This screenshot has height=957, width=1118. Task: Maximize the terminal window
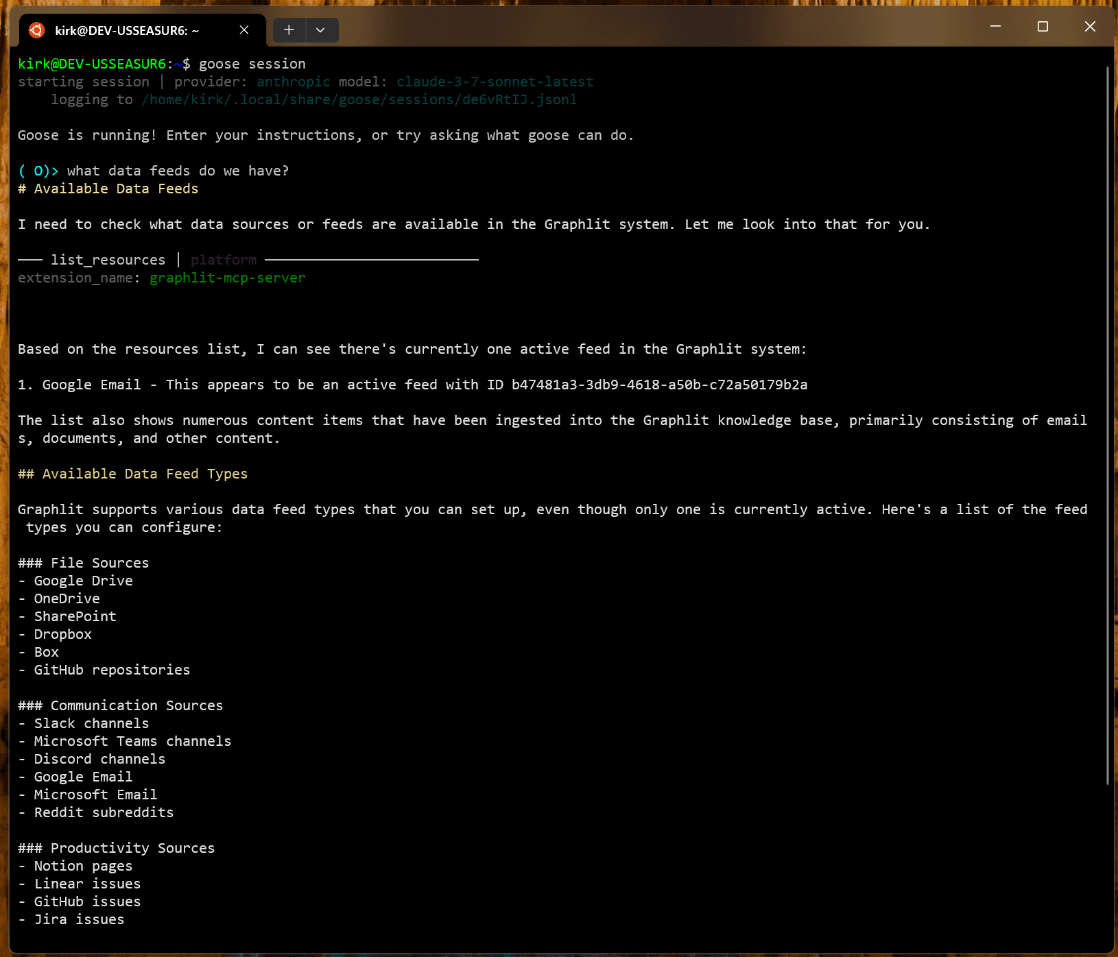pyautogui.click(x=1043, y=27)
